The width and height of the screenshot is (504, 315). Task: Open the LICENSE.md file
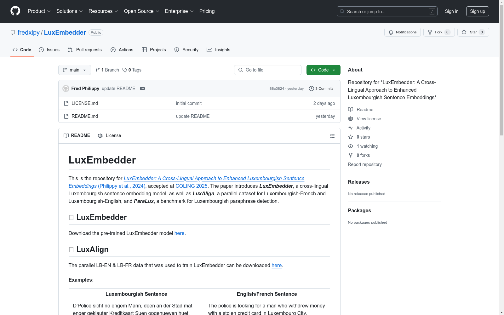pyautogui.click(x=85, y=103)
